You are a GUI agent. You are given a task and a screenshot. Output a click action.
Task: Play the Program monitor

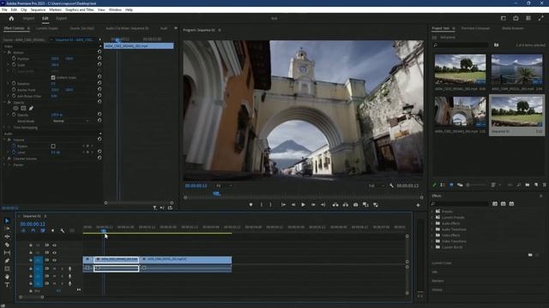click(x=303, y=204)
